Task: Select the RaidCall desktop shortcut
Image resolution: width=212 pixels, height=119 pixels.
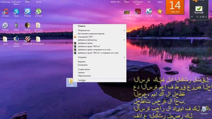Action: [x=149, y=13]
